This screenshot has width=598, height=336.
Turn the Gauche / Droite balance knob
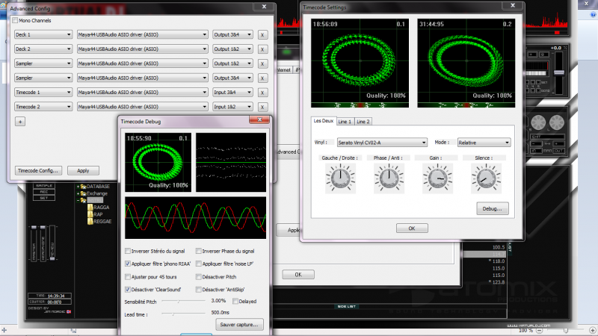tap(340, 178)
